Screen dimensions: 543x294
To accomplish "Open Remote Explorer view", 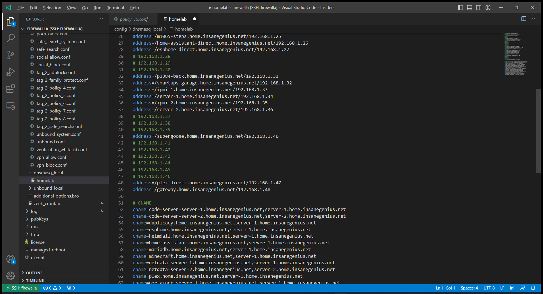I will pyautogui.click(x=11, y=106).
